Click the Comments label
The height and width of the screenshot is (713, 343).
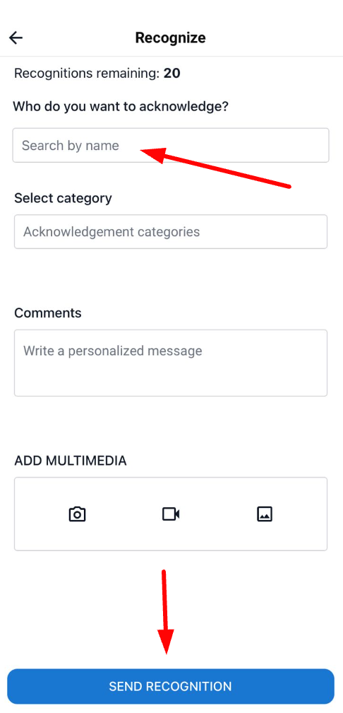(48, 313)
